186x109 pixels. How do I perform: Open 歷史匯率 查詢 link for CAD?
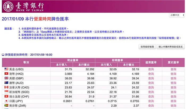pyautogui.click(x=173, y=87)
